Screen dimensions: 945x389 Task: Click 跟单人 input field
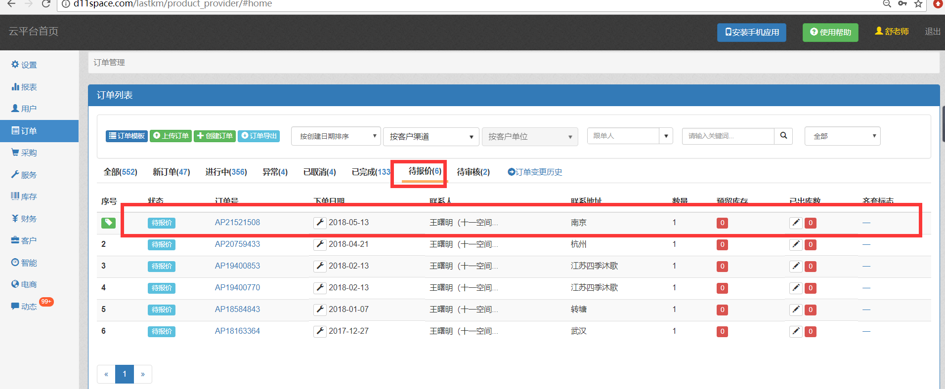[x=623, y=136]
